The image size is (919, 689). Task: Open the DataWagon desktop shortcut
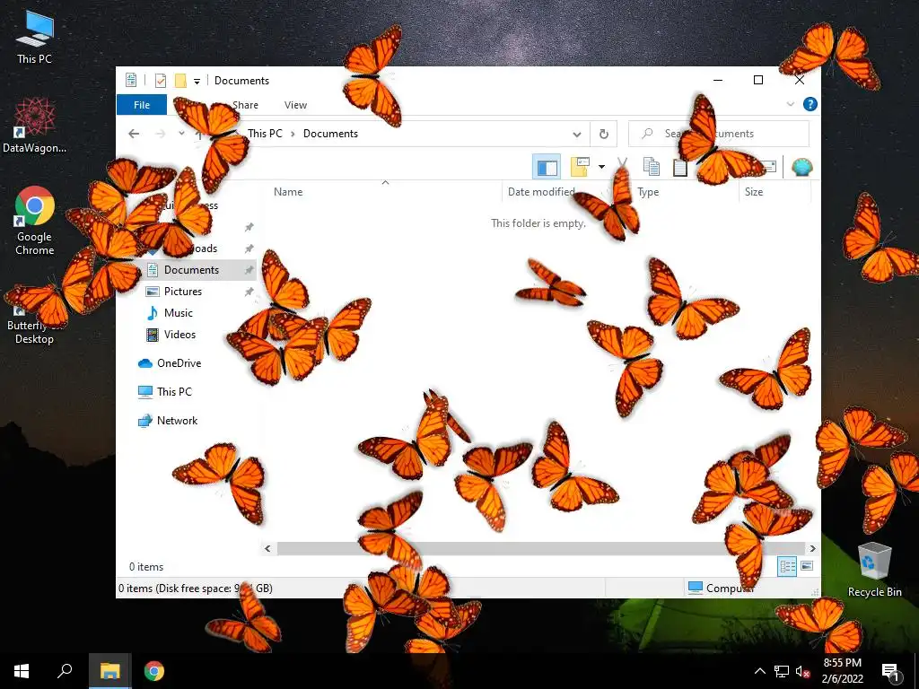point(35,126)
